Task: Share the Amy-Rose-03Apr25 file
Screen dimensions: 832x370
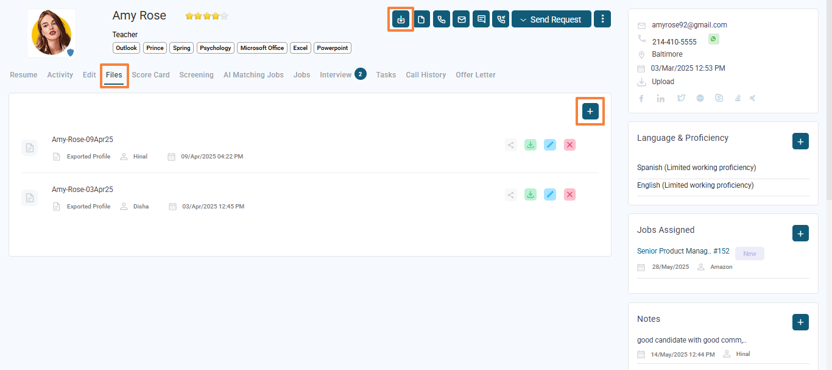Action: (511, 195)
